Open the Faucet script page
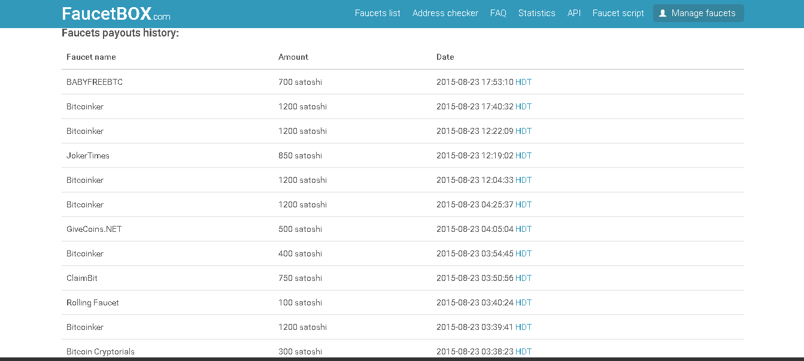 coord(618,13)
